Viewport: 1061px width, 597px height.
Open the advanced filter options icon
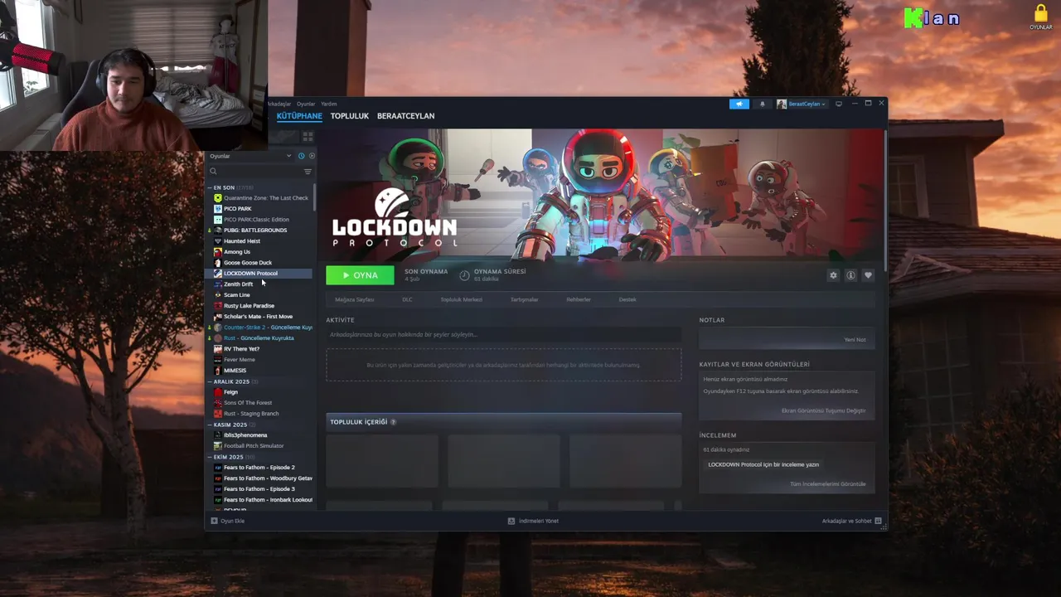pyautogui.click(x=308, y=172)
